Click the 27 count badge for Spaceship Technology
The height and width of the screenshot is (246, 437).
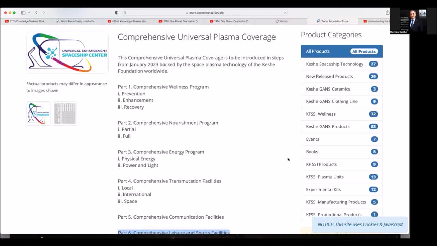pos(373,64)
